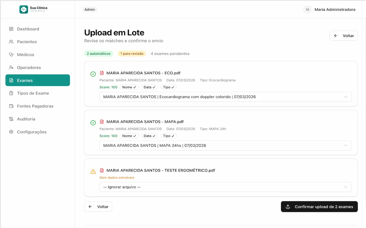Click the PDF icon for MAPA.pdf
This screenshot has height=228, width=366.
[x=102, y=122]
